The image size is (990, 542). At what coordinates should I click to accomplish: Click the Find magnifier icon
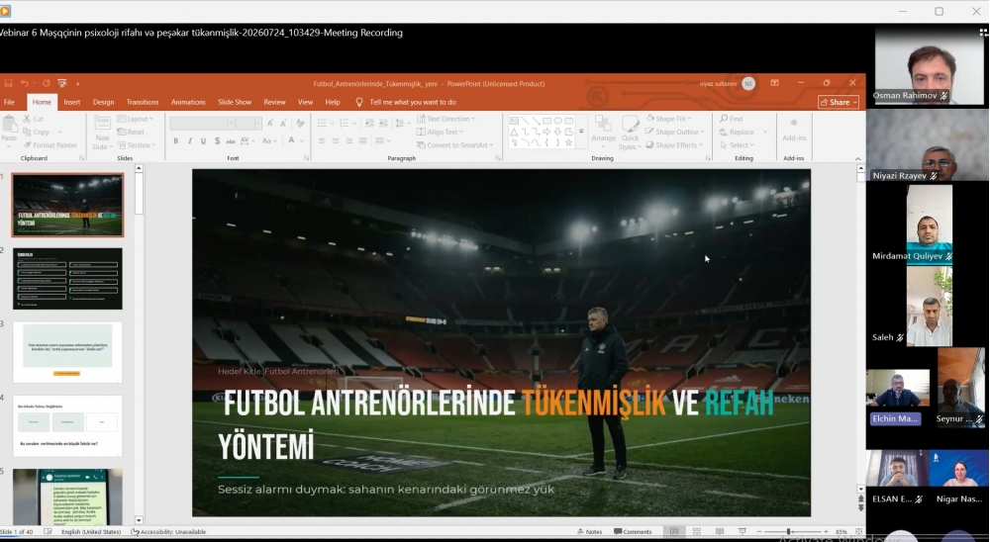[x=724, y=119]
